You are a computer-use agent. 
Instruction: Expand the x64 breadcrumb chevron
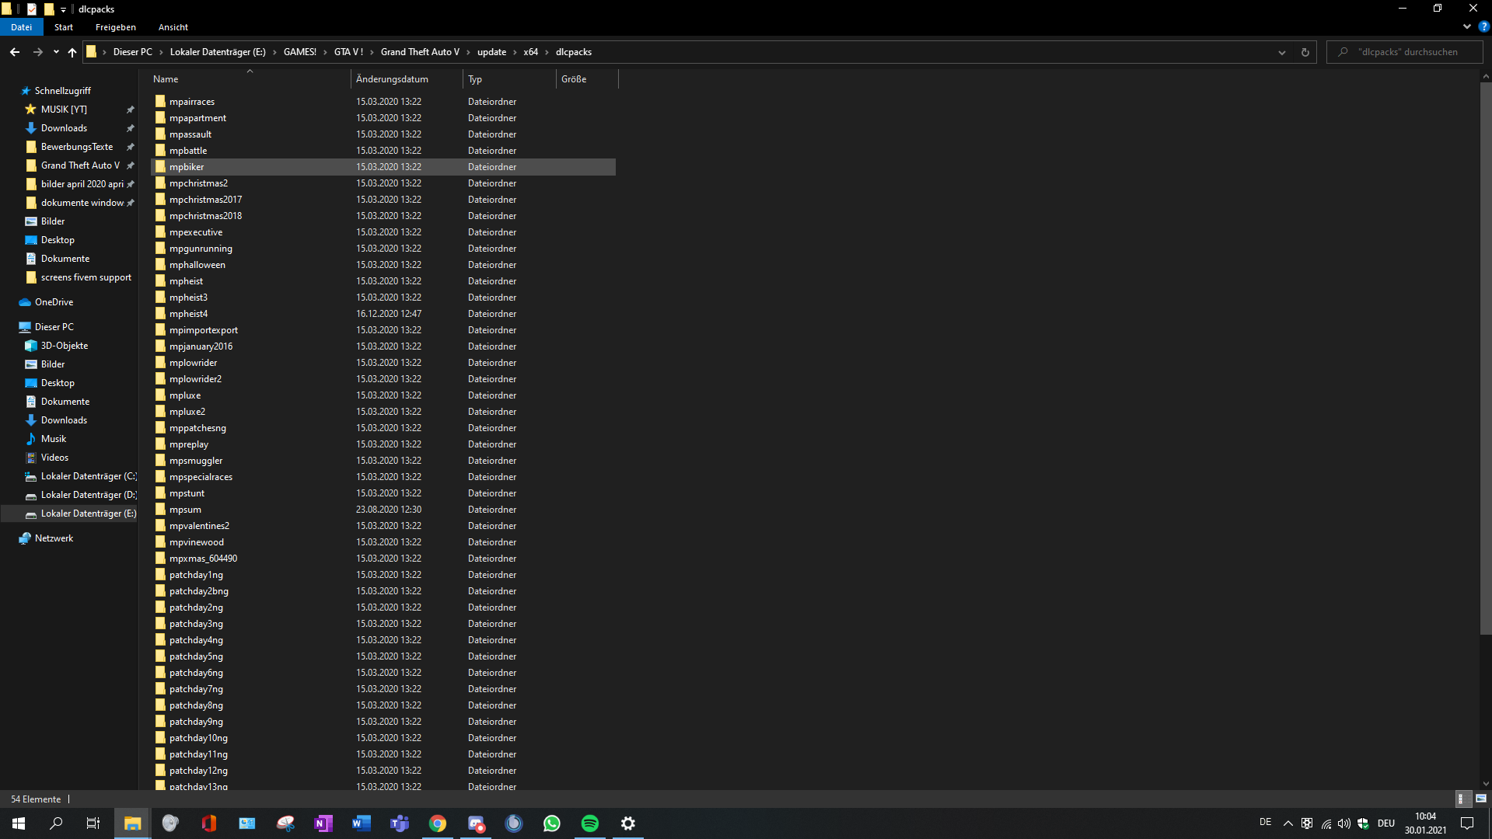point(547,52)
